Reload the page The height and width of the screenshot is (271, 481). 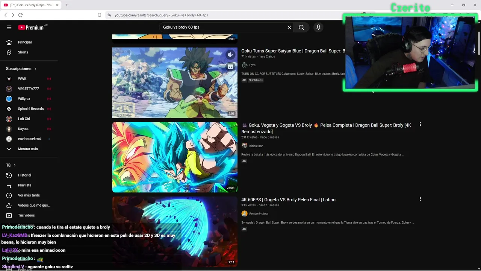pos(20,15)
